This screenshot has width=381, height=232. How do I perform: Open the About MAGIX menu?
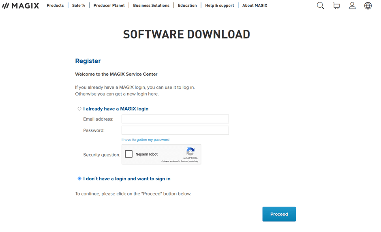(x=255, y=6)
